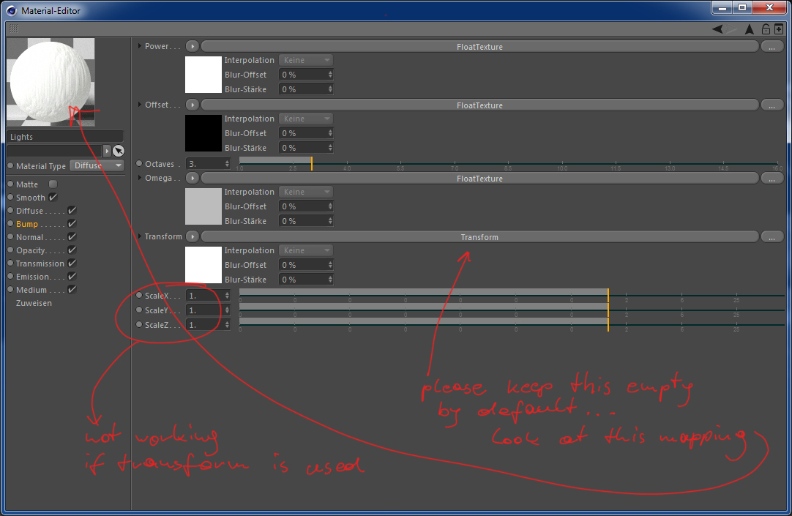Click the Lights name field
The width and height of the screenshot is (792, 516).
coord(64,137)
